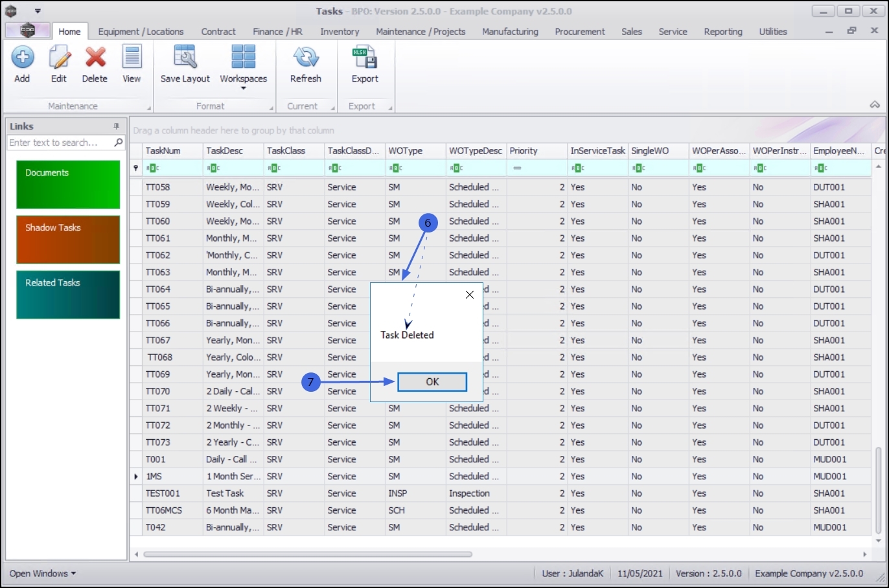Open the Related Tasks tile
889x588 pixels.
(x=68, y=295)
